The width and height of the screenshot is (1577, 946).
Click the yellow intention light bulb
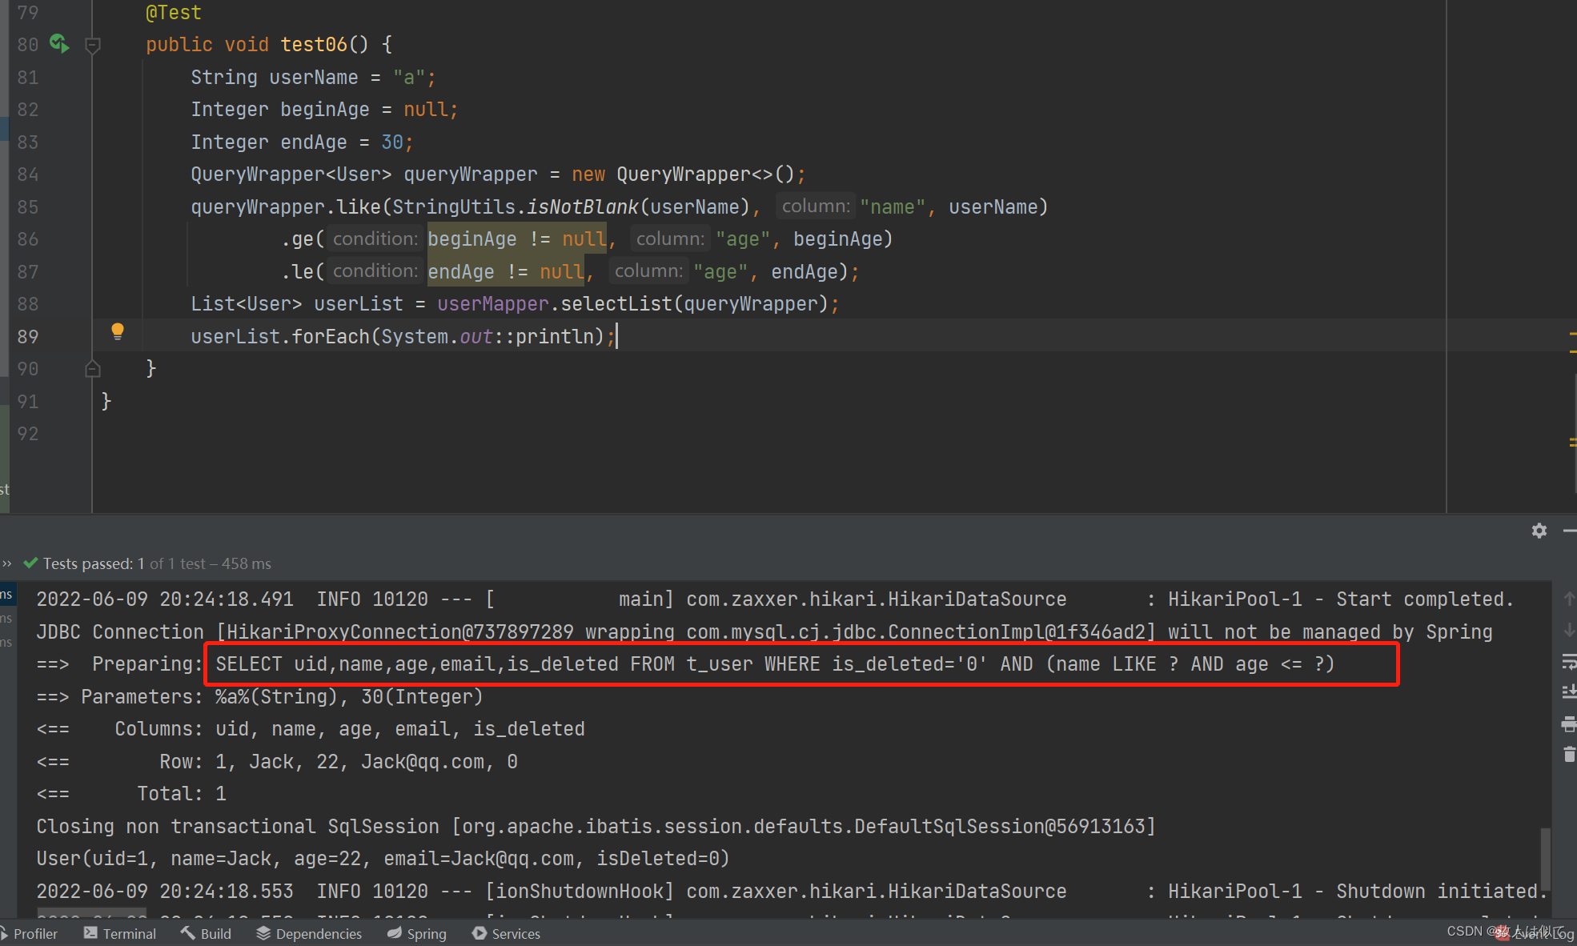(118, 331)
